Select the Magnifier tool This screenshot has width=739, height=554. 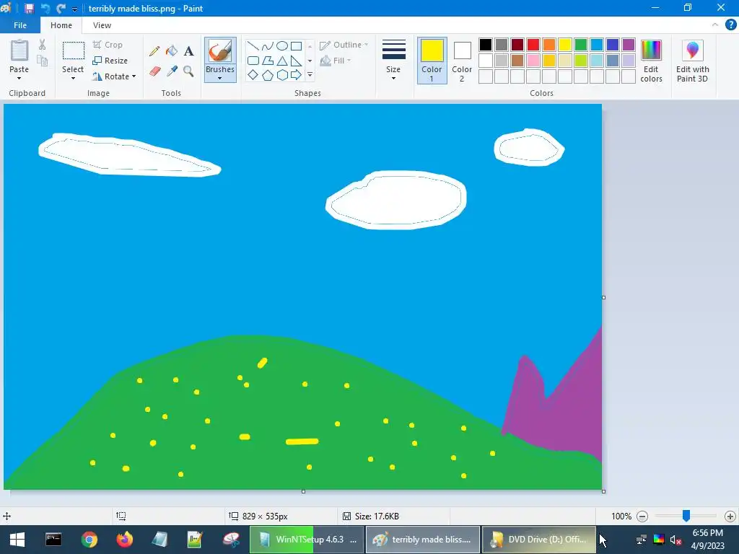pos(188,71)
